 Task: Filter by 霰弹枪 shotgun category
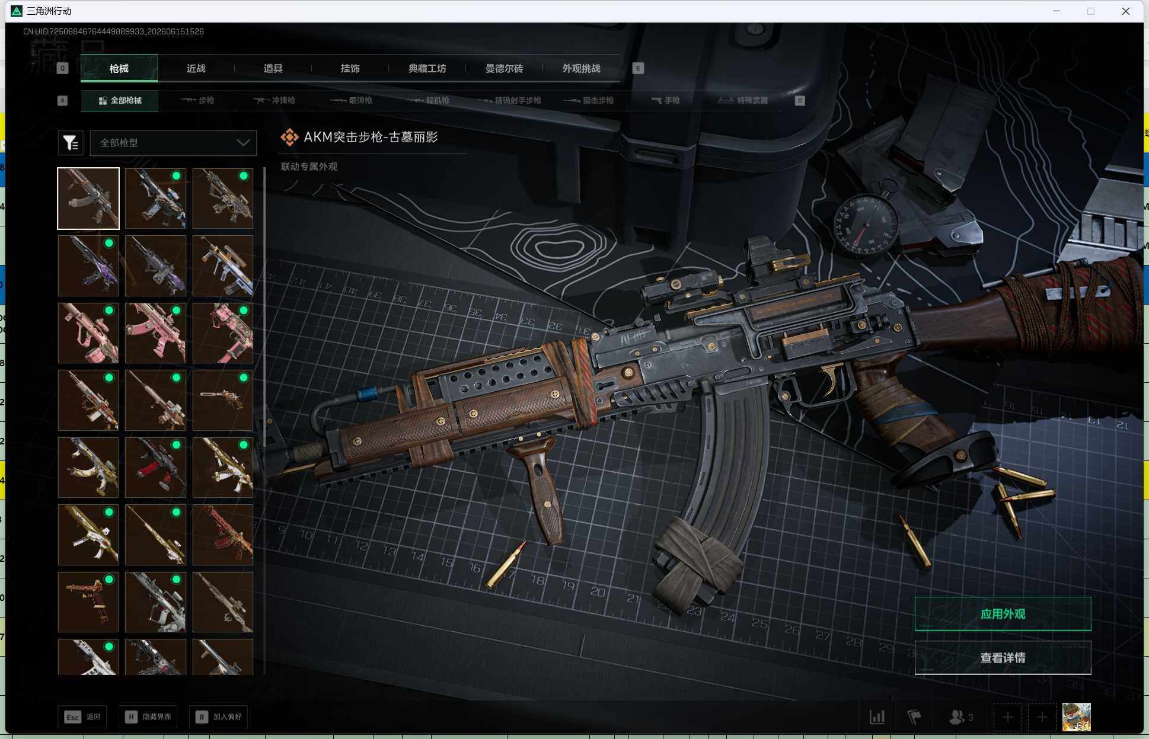click(x=351, y=100)
